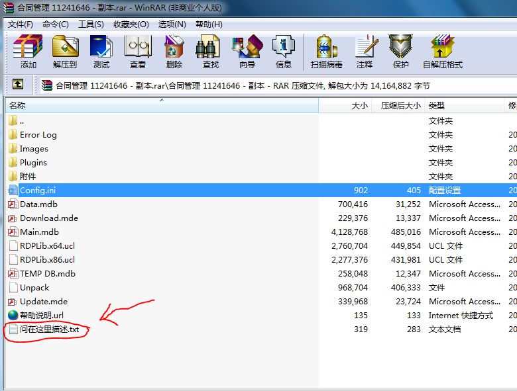Select the 帮助说明.url file name
This screenshot has height=391, width=517.
point(42,315)
